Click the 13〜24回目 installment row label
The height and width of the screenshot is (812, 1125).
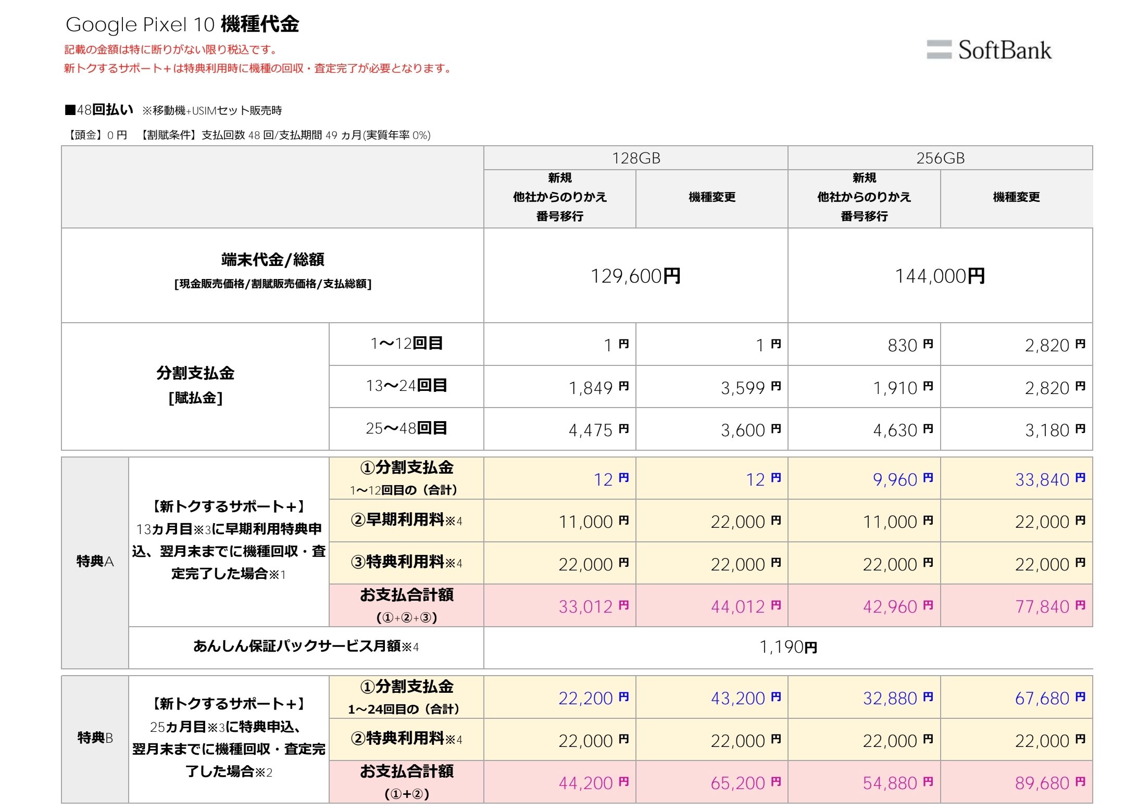(x=406, y=386)
